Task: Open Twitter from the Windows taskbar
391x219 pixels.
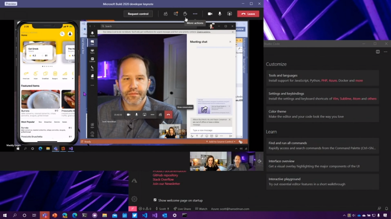Action: point(134,215)
